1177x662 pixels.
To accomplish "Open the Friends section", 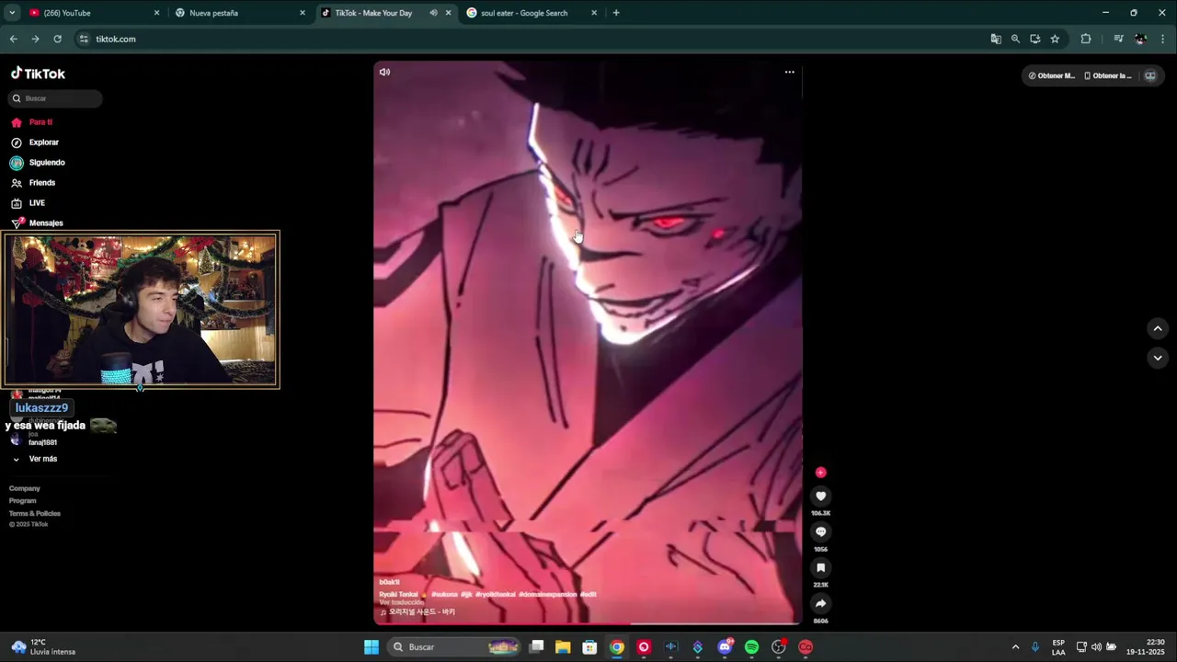I will pos(33,183).
